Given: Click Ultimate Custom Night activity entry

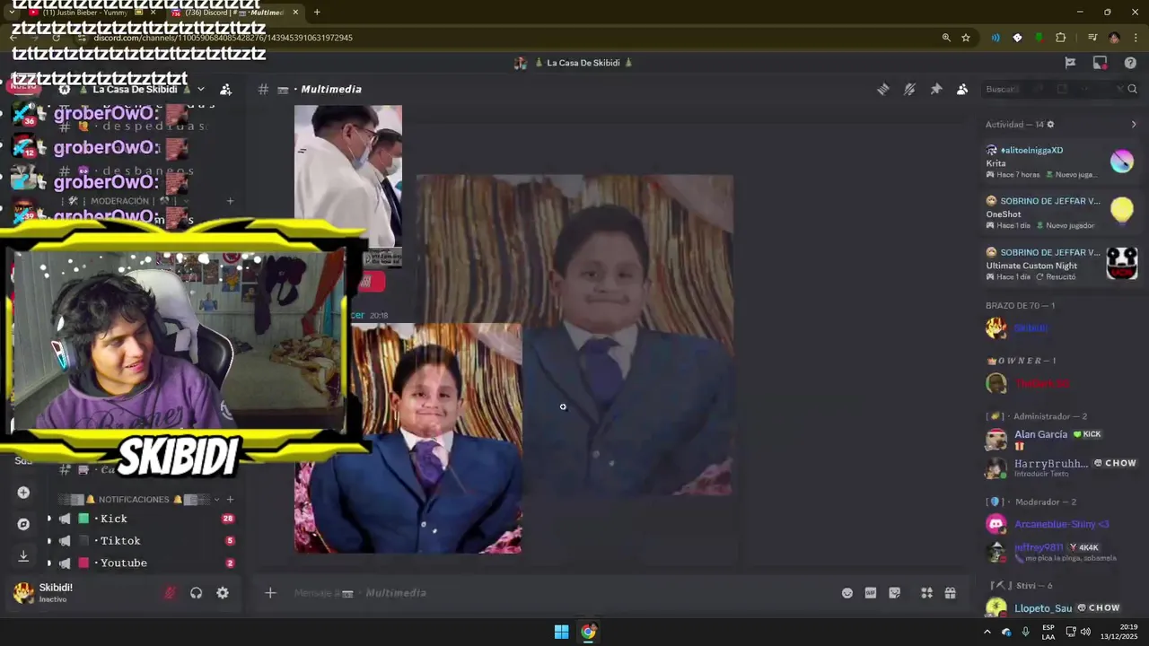Looking at the screenshot, I should 1060,265.
